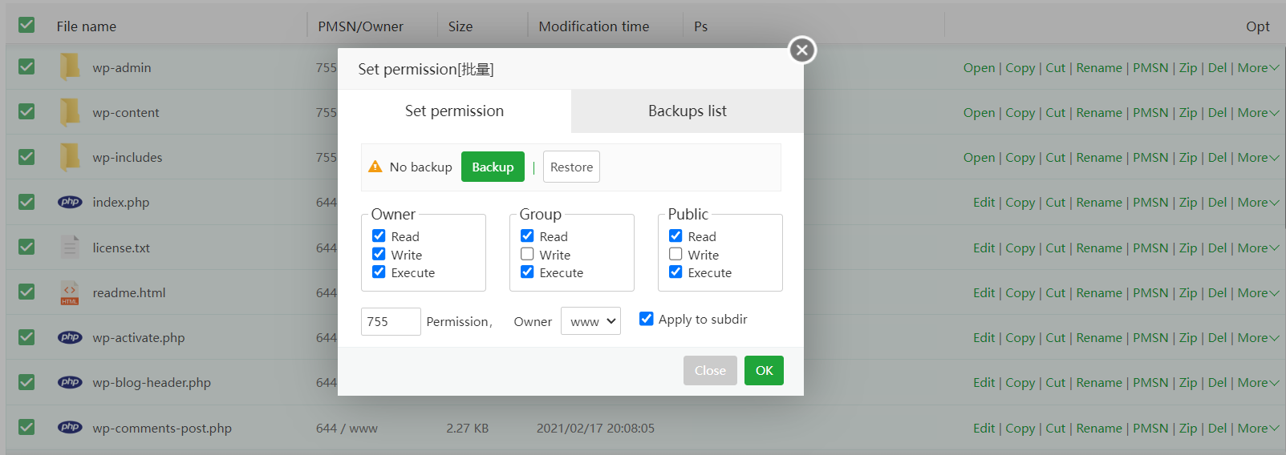Click the wp-includes folder icon
The image size is (1286, 455).
point(70,157)
